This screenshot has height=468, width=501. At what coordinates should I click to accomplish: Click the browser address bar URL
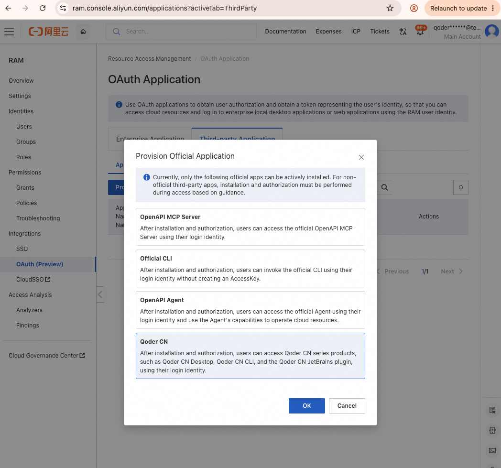coord(164,8)
